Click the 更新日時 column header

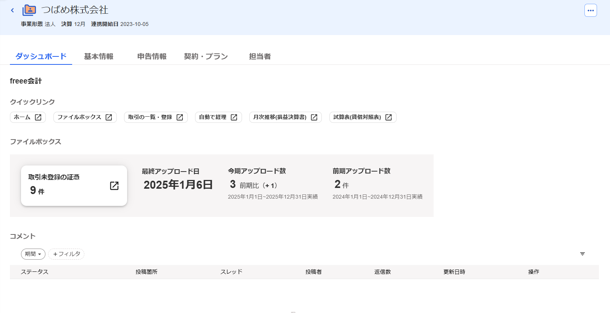454,272
